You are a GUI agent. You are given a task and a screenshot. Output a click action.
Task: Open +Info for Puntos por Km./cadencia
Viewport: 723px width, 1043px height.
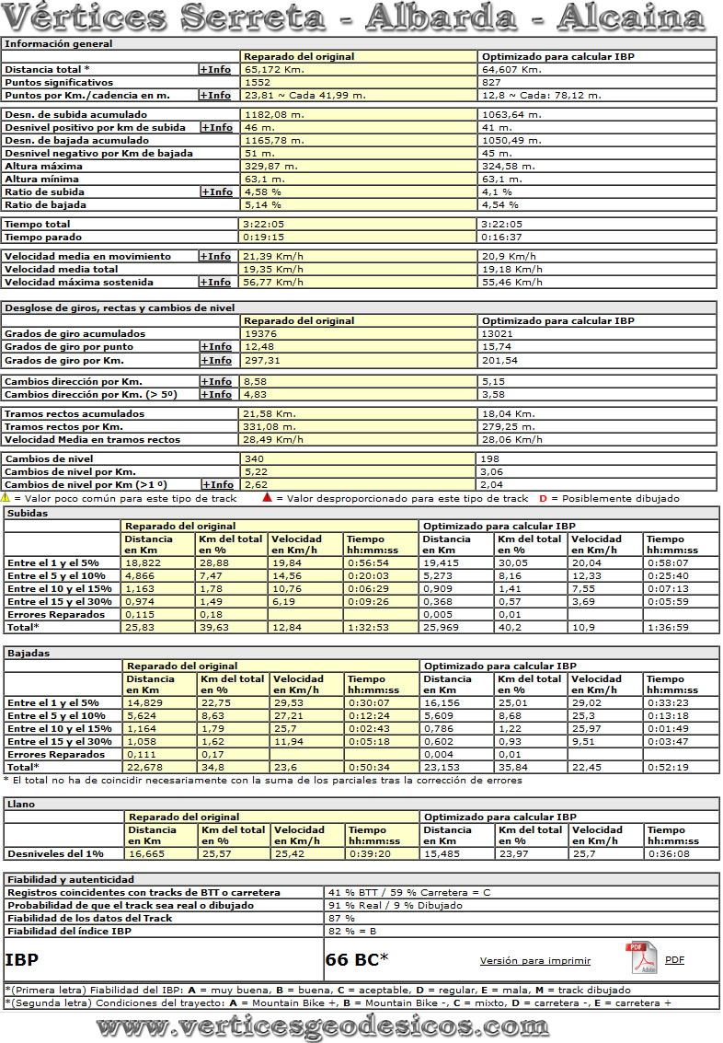click(x=216, y=95)
